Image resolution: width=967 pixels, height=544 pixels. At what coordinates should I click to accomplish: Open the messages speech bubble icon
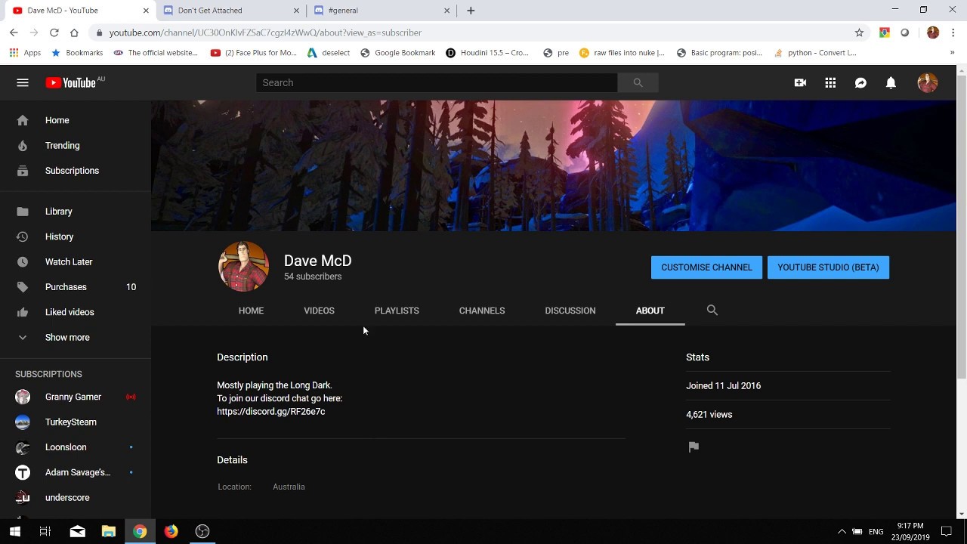860,83
